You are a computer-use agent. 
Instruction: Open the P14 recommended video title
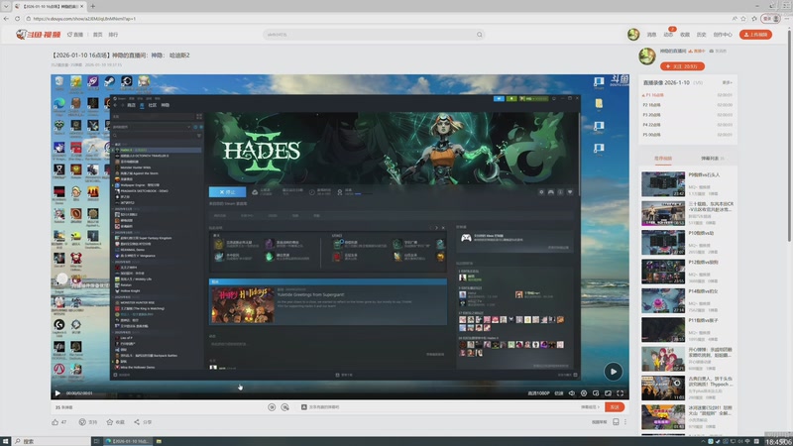[703, 291]
